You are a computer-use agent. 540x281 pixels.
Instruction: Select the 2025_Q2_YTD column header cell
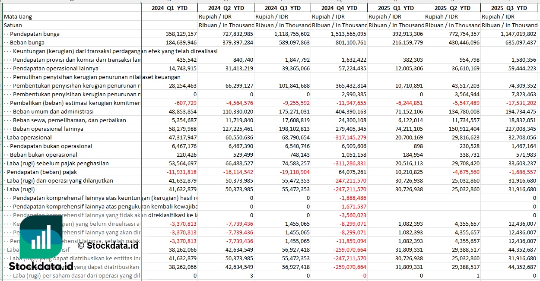(452, 8)
